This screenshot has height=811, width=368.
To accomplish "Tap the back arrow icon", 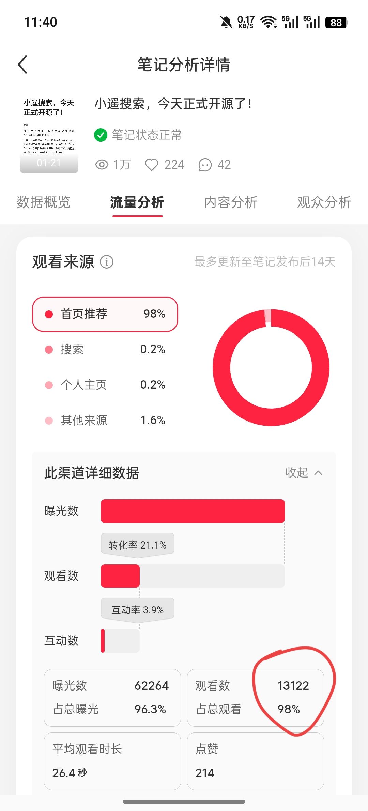I will [x=22, y=65].
